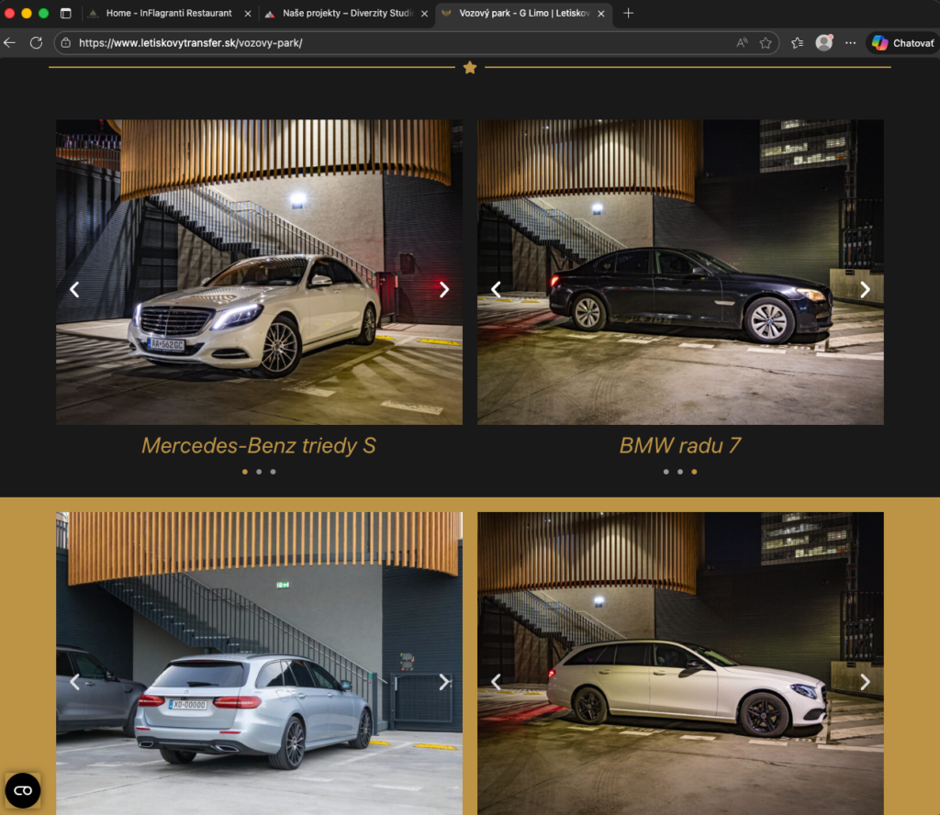This screenshot has width=940, height=815.
Task: Click the Mercedes-Benz triedy S title
Action: click(x=259, y=446)
